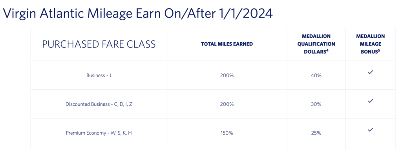Select the Total Miles Earned column header

point(227,44)
